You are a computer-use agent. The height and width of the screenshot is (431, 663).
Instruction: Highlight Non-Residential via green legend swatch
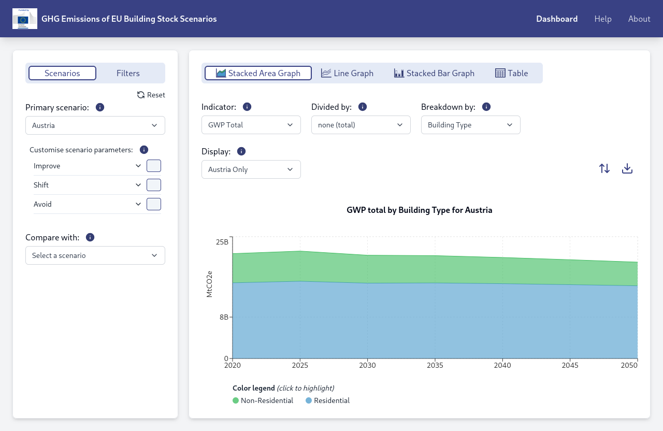tap(236, 400)
